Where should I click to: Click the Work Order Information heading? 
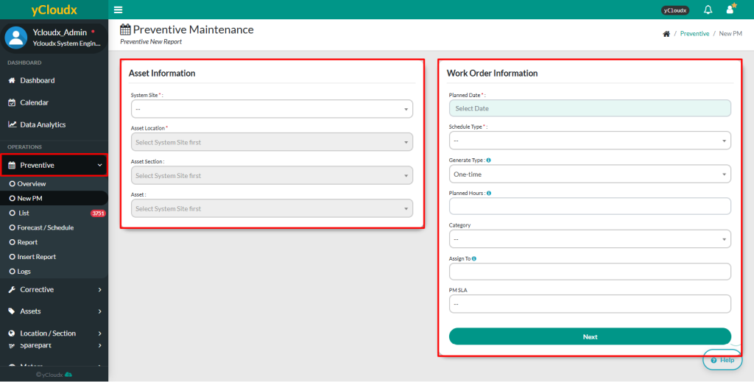pyautogui.click(x=492, y=74)
